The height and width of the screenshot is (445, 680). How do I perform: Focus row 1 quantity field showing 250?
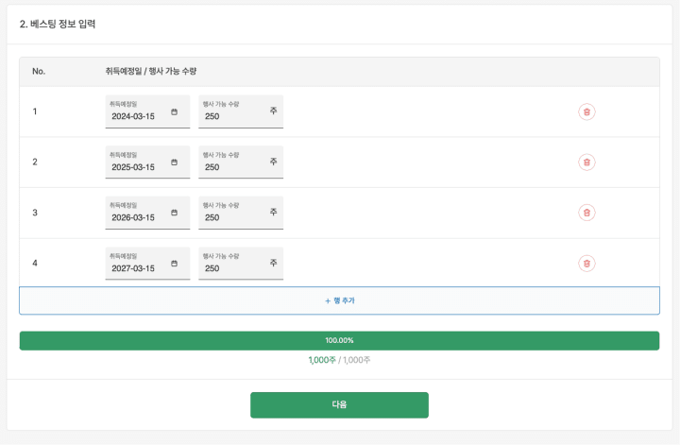pyautogui.click(x=241, y=111)
